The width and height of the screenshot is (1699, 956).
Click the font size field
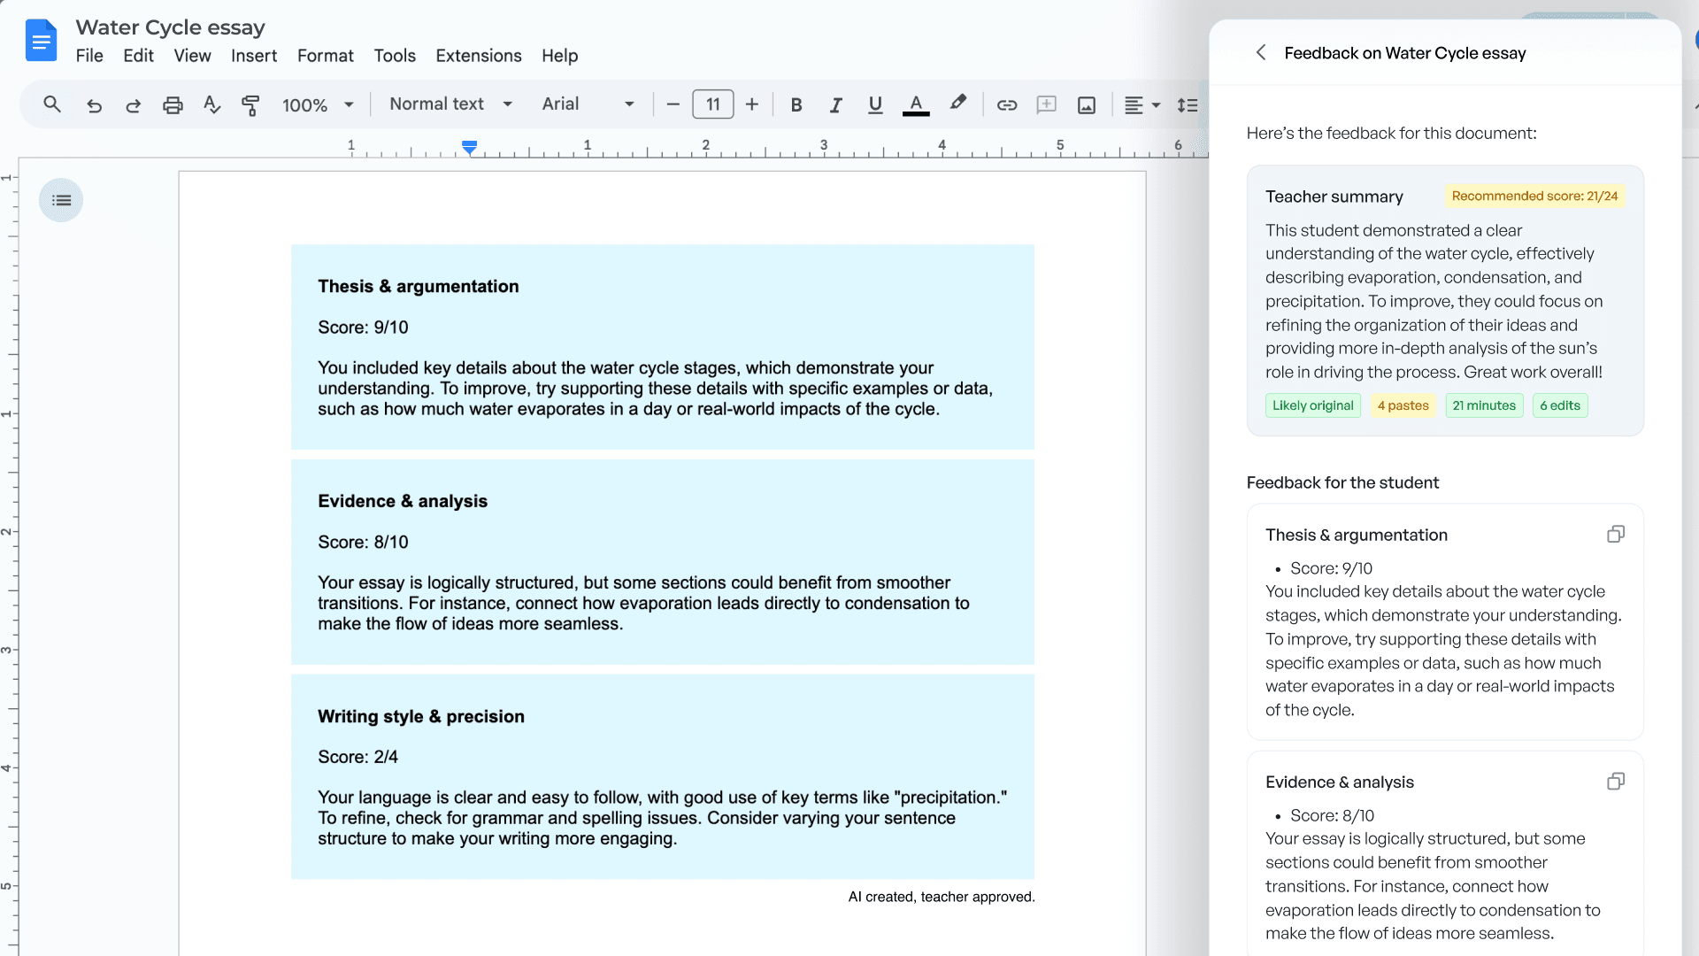(713, 104)
